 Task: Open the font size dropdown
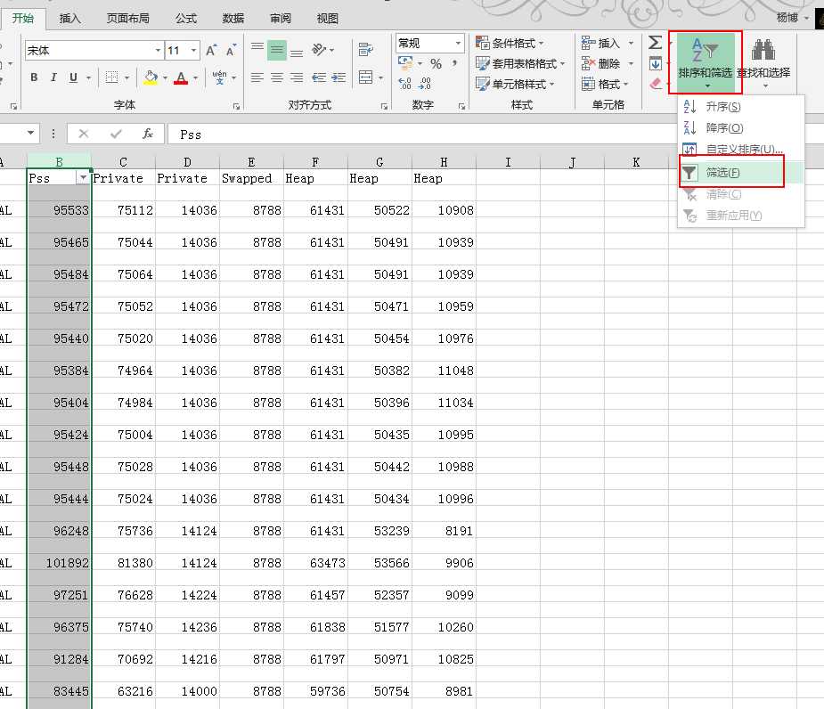tap(194, 51)
